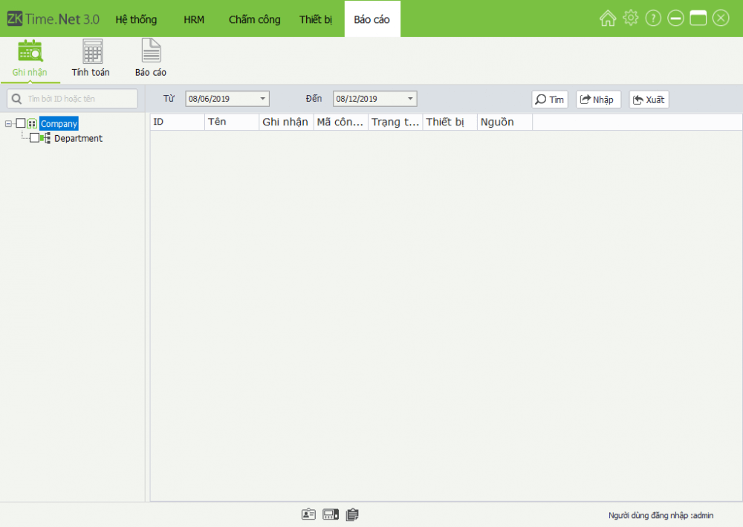Open the Đến end date dropdown
This screenshot has height=527, width=743.
tap(410, 99)
